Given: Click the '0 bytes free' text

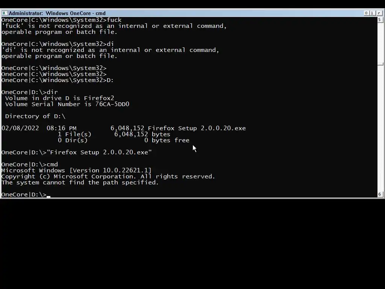Looking at the screenshot, I should (167, 140).
